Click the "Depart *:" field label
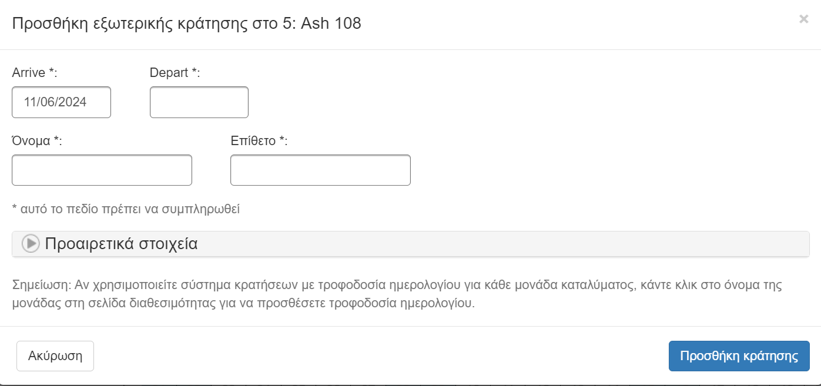This screenshot has width=821, height=386. 175,73
